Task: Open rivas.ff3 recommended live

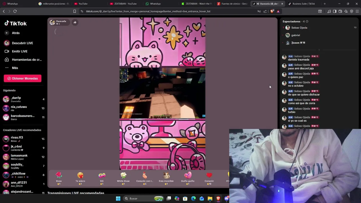Action: point(23,139)
